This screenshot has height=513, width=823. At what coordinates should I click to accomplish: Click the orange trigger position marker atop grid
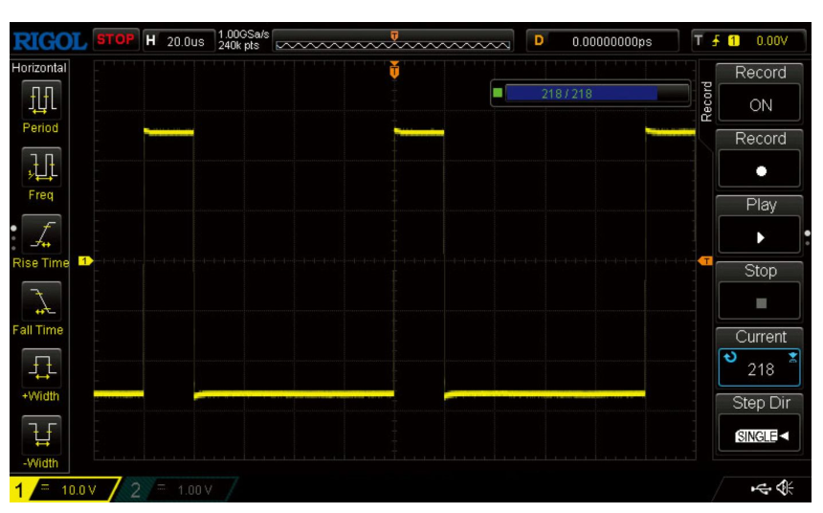coord(394,70)
